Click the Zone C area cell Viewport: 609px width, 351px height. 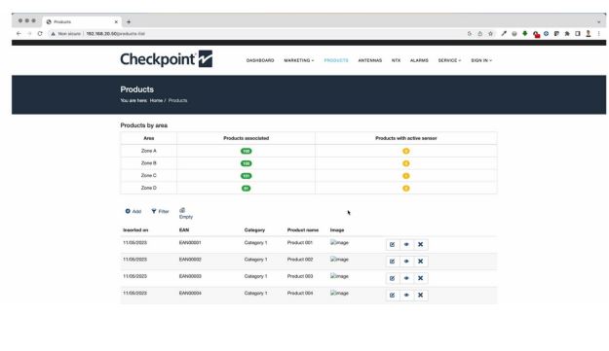click(x=149, y=175)
